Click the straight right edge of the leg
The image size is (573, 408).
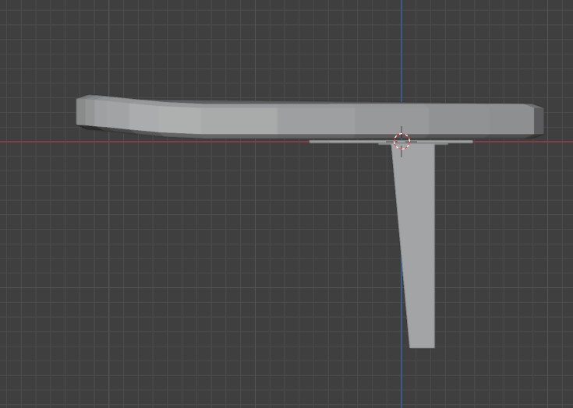click(x=434, y=246)
